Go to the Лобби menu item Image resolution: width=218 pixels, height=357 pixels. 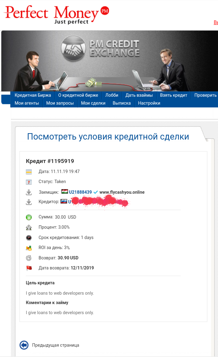112,95
